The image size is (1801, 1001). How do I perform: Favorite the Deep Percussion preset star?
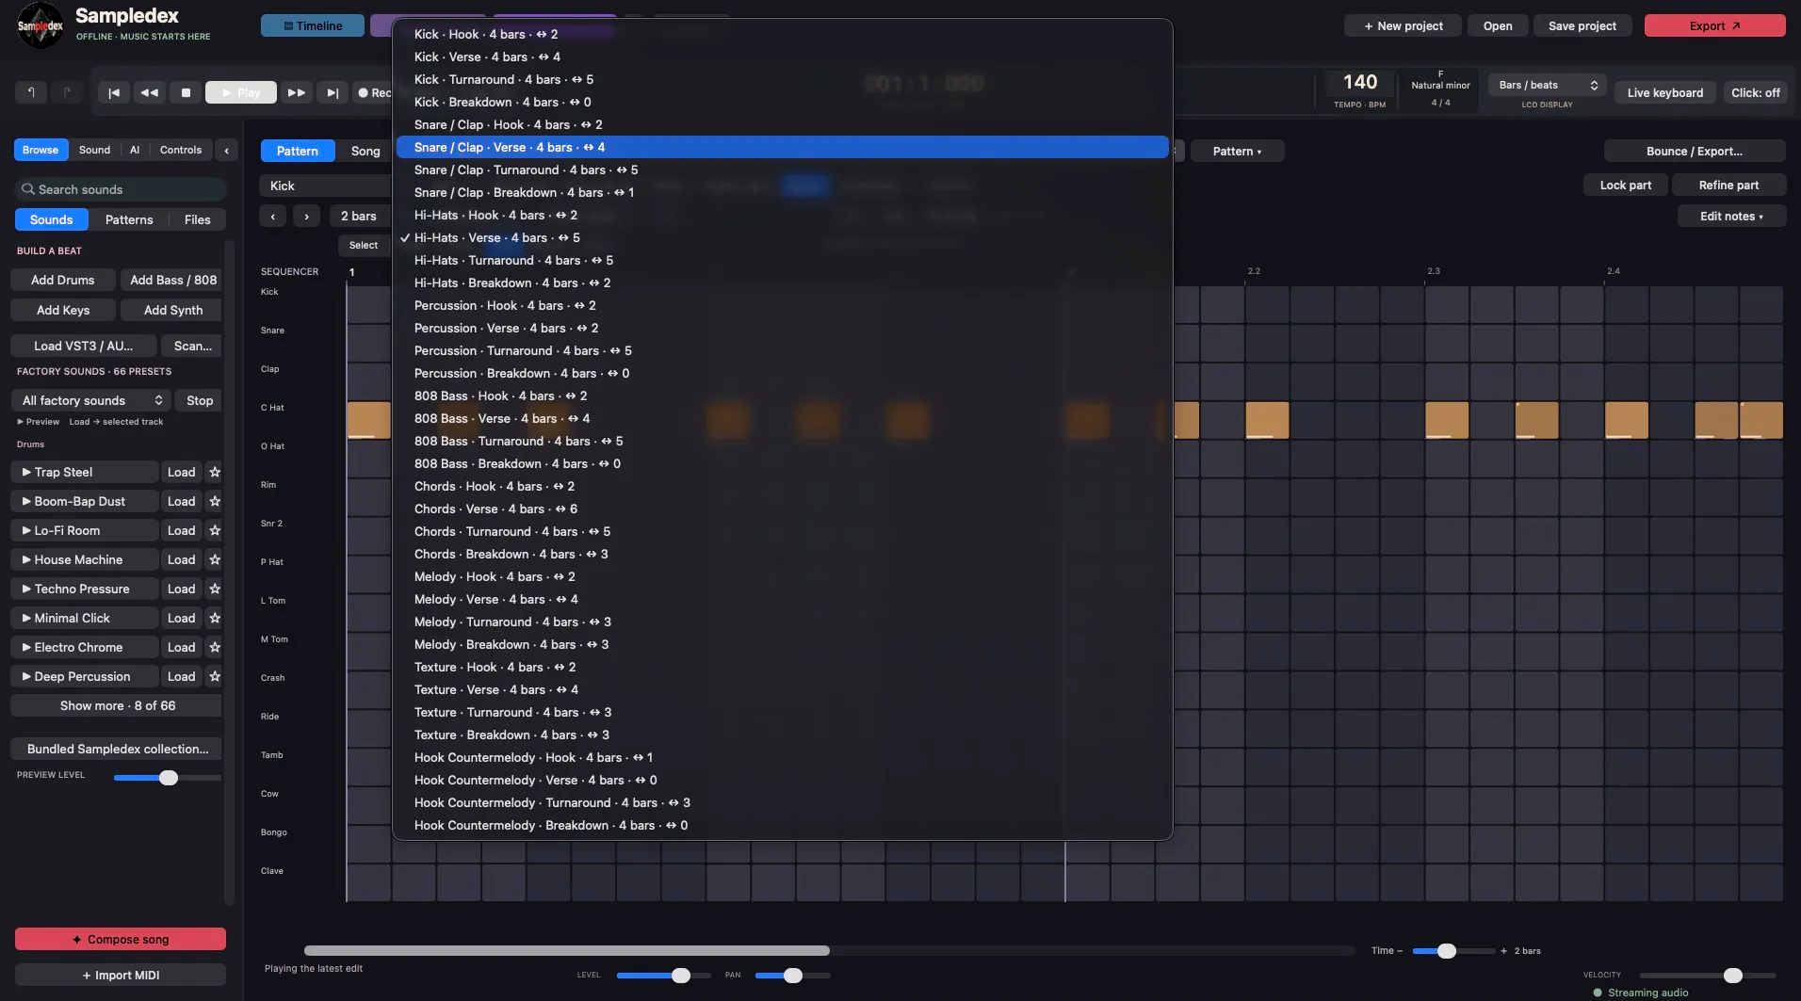tap(215, 676)
